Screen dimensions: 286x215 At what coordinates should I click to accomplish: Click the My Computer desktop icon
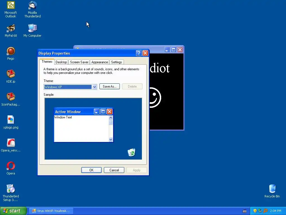32,31
